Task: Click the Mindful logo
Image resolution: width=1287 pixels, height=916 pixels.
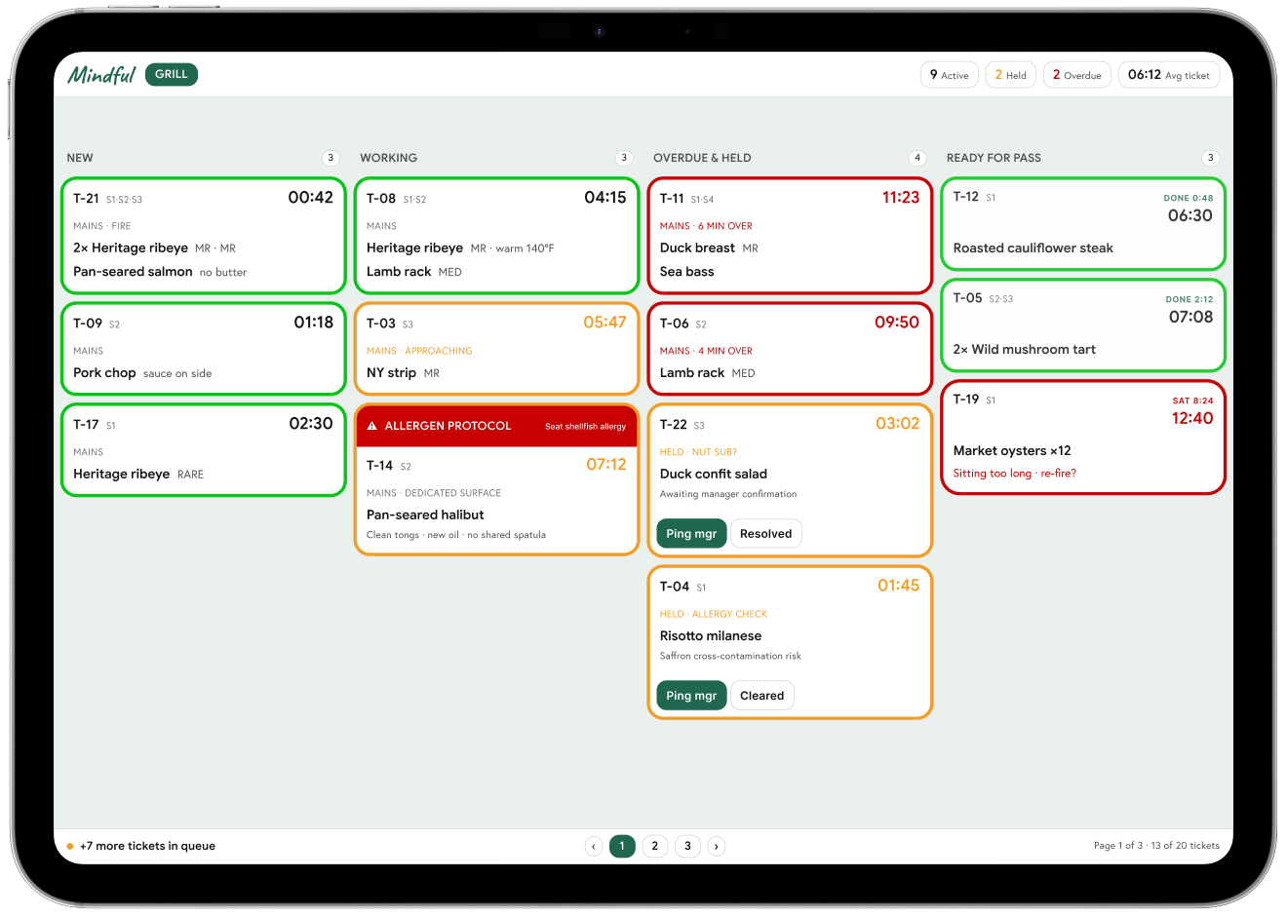Action: (x=101, y=74)
